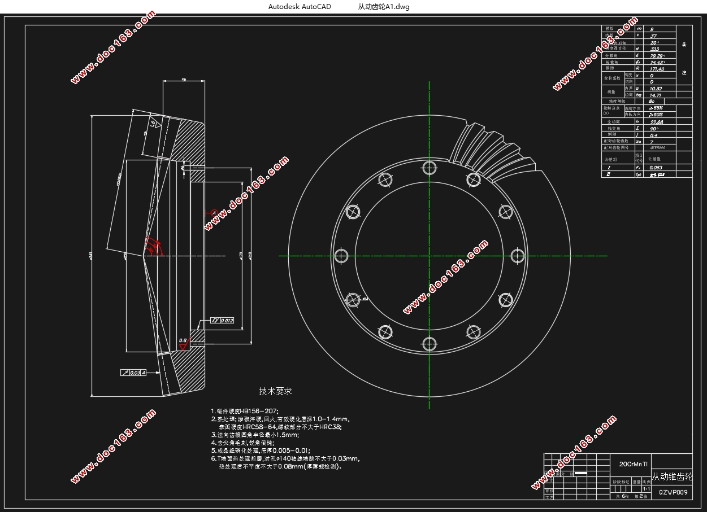Screen dimensions: 707x512
Task: Select the leftmost bolt hole on centerline
Action: coord(341,256)
